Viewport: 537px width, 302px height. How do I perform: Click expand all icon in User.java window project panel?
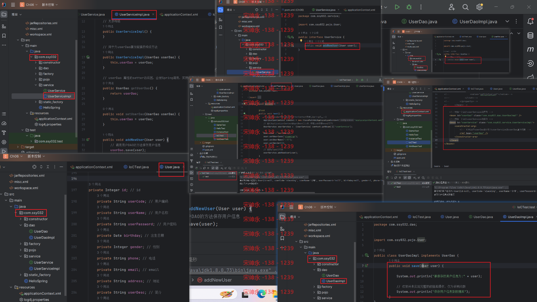click(x=41, y=167)
